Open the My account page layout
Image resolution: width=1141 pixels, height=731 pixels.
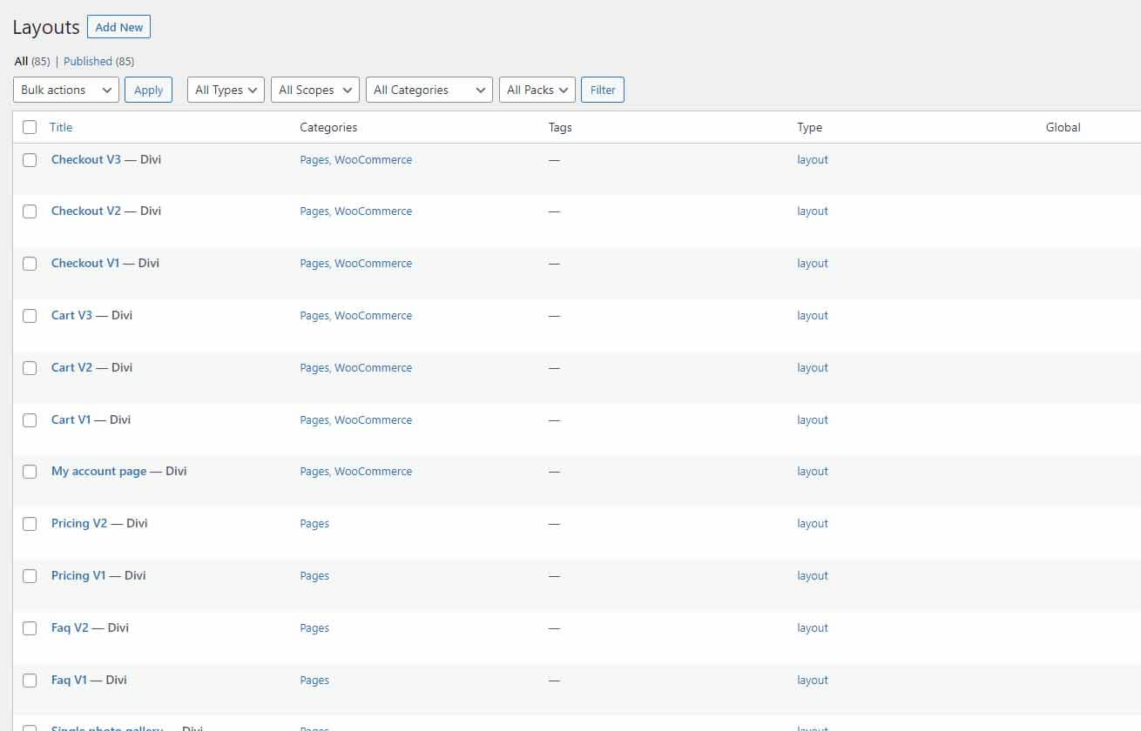[x=98, y=471]
